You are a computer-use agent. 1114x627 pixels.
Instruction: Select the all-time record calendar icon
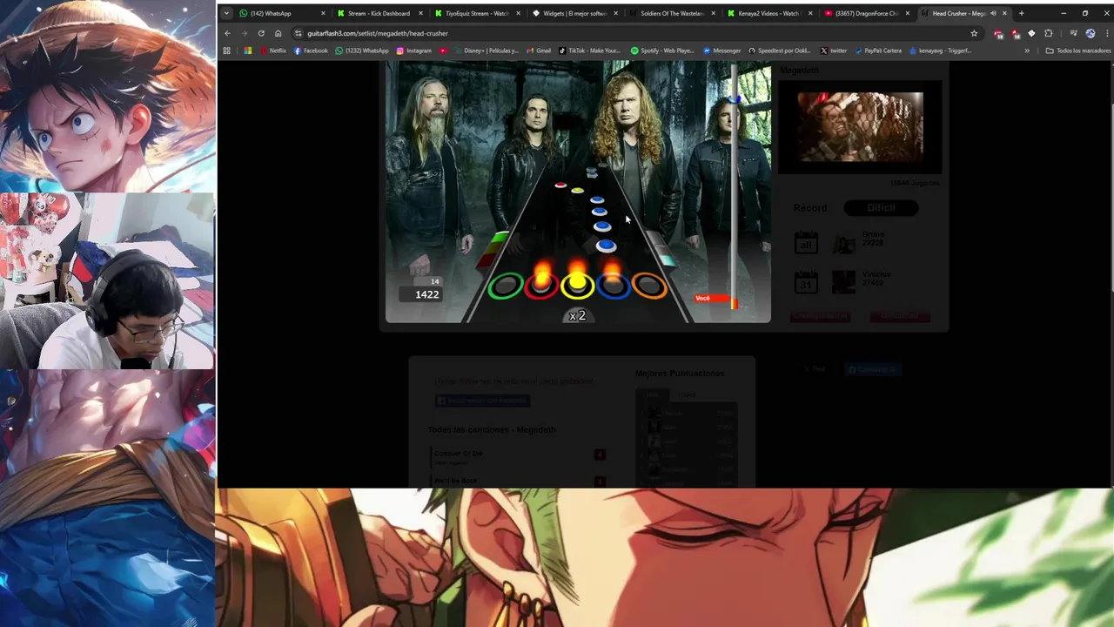[x=807, y=241]
